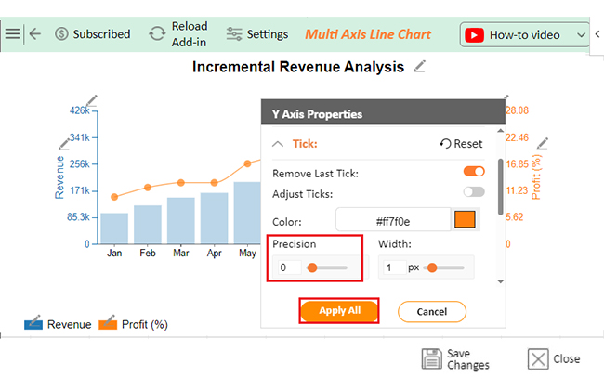Enable the Adjust Ticks toggle

click(474, 192)
